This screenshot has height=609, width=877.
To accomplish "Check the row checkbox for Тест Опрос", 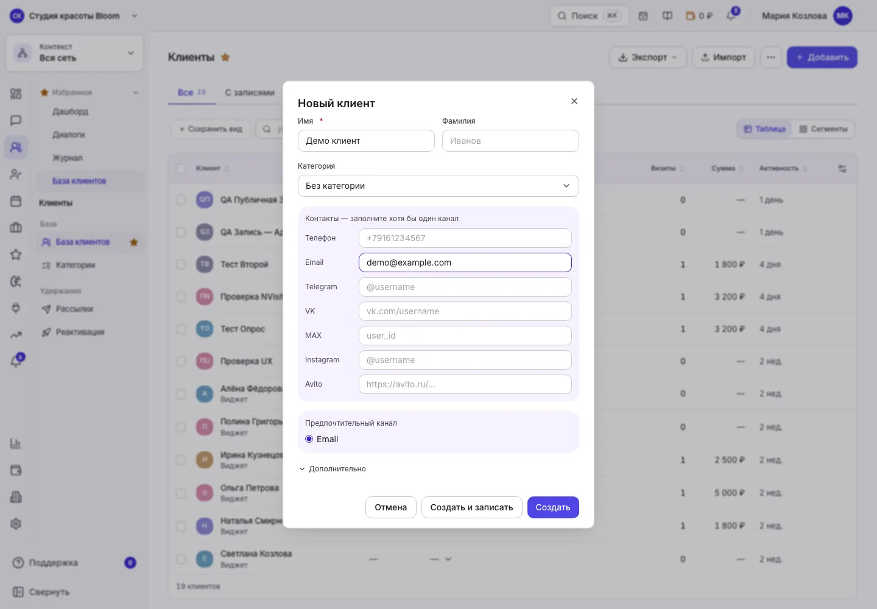I will pyautogui.click(x=181, y=329).
